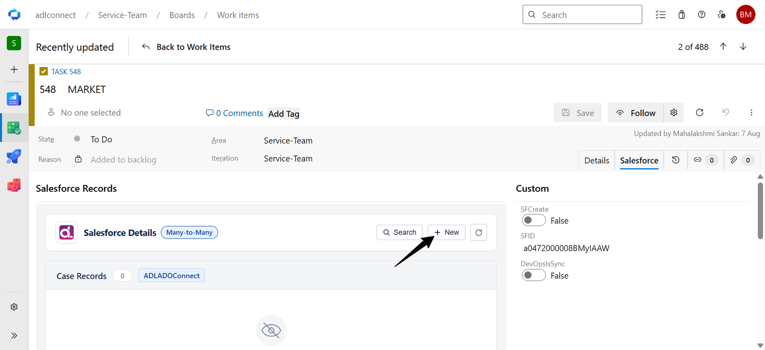765x350 pixels.
Task: Click the TASK 548 checkbox icon
Action: click(44, 71)
